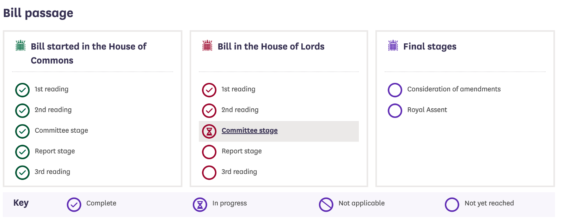This screenshot has height=223, width=564.
Task: Click the purple Final stages portcullis icon
Action: [393, 46]
